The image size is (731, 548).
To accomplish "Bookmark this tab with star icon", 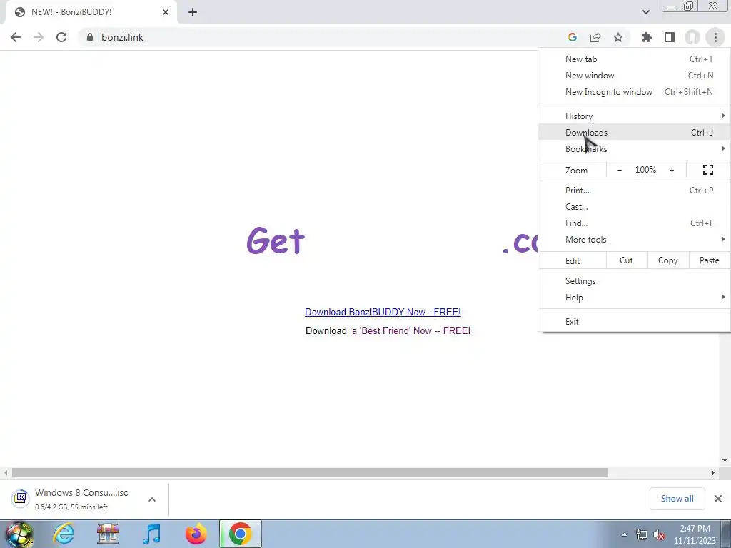I will [x=618, y=37].
